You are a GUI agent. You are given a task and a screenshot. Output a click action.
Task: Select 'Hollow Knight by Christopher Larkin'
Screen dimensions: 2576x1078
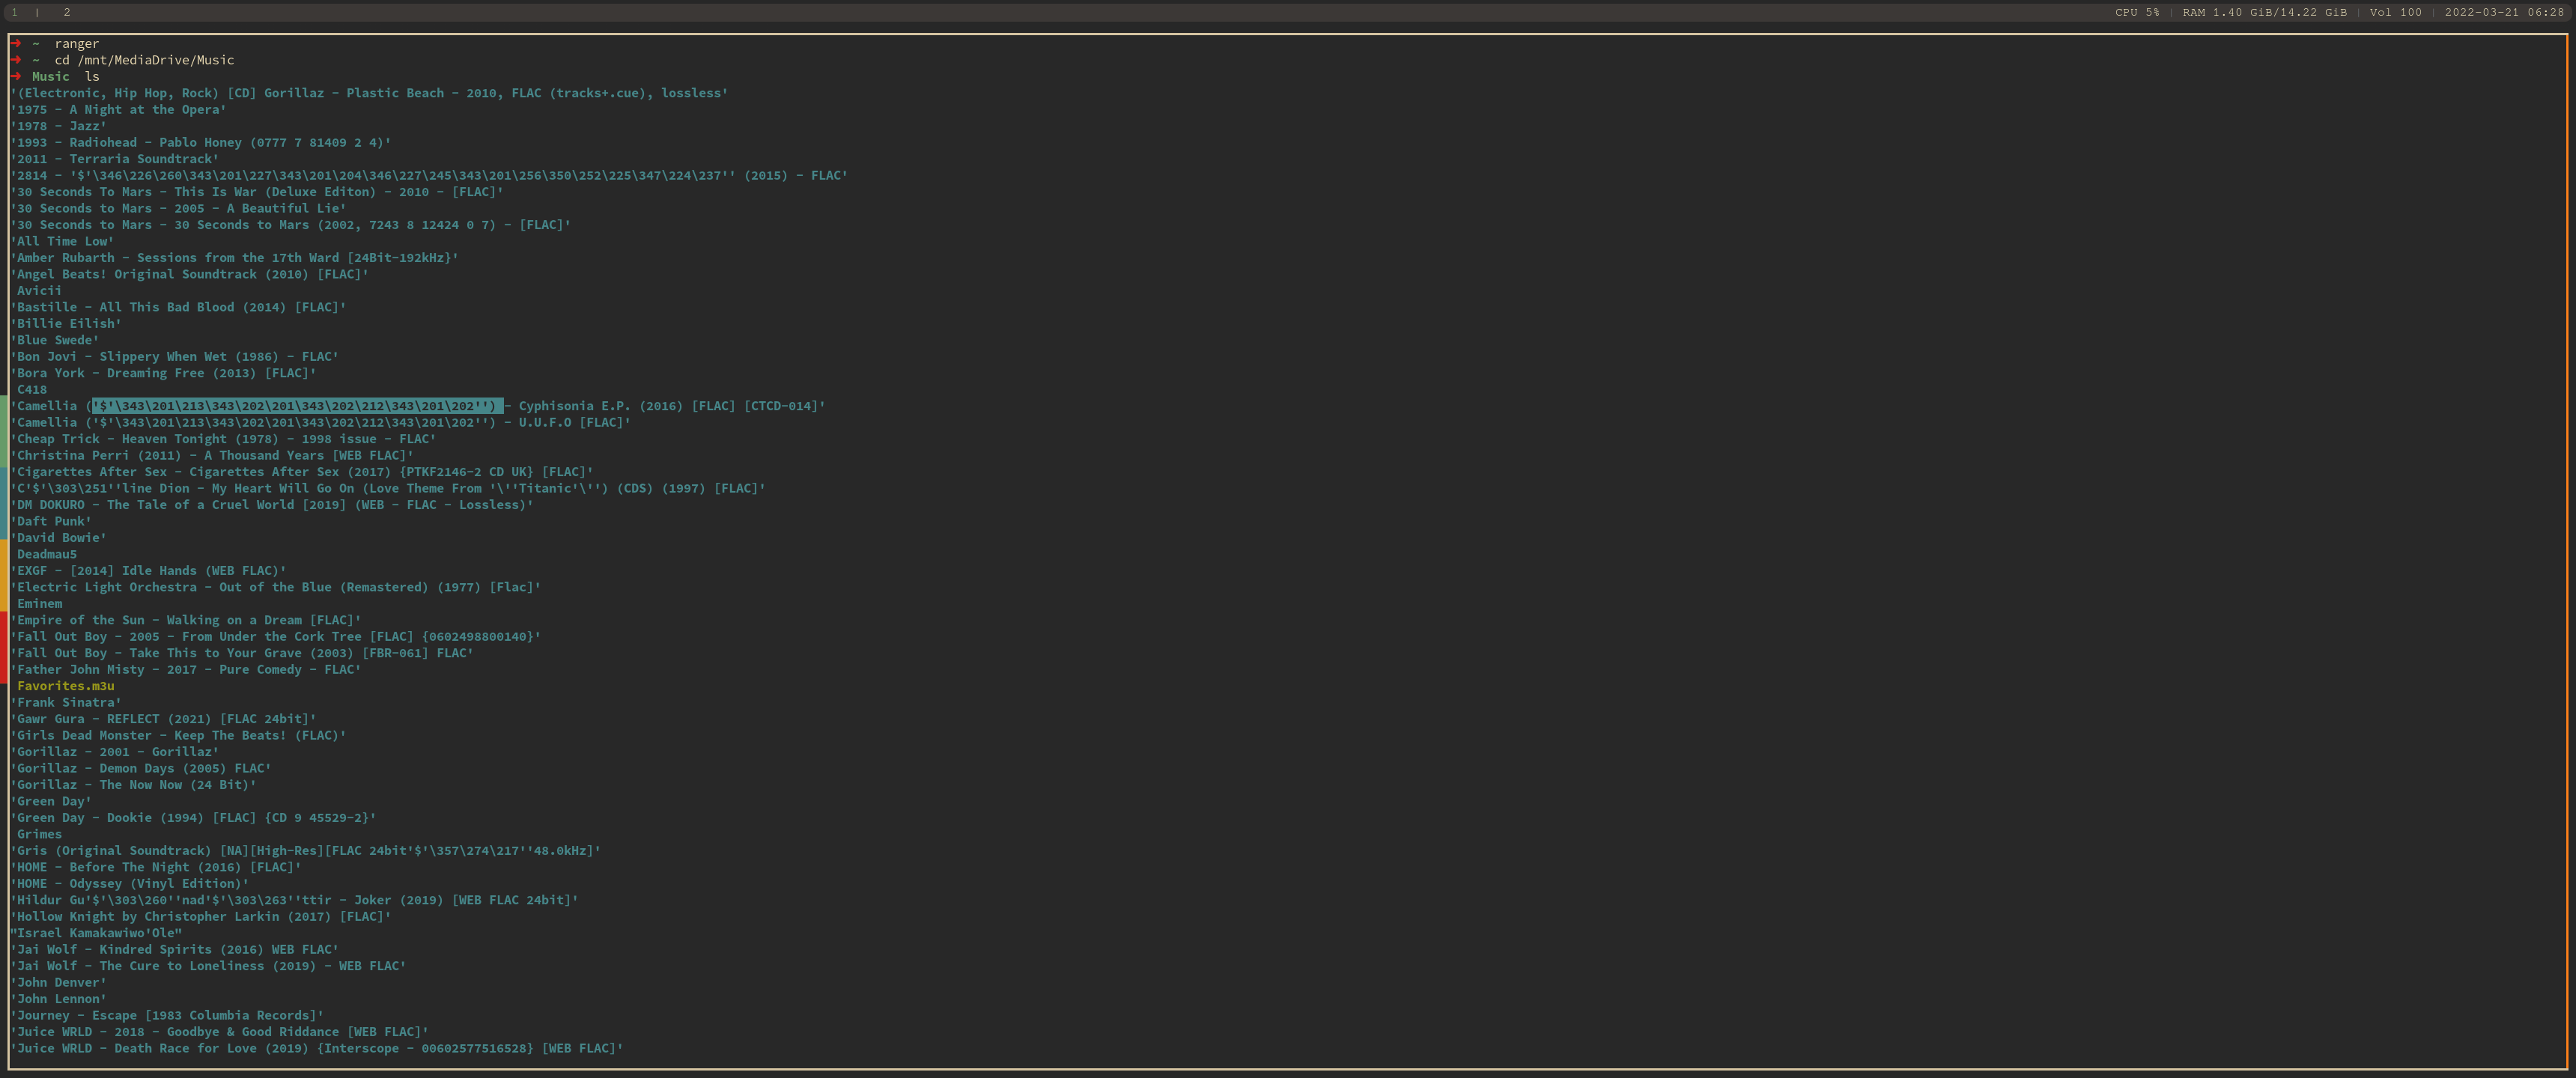pyautogui.click(x=201, y=917)
